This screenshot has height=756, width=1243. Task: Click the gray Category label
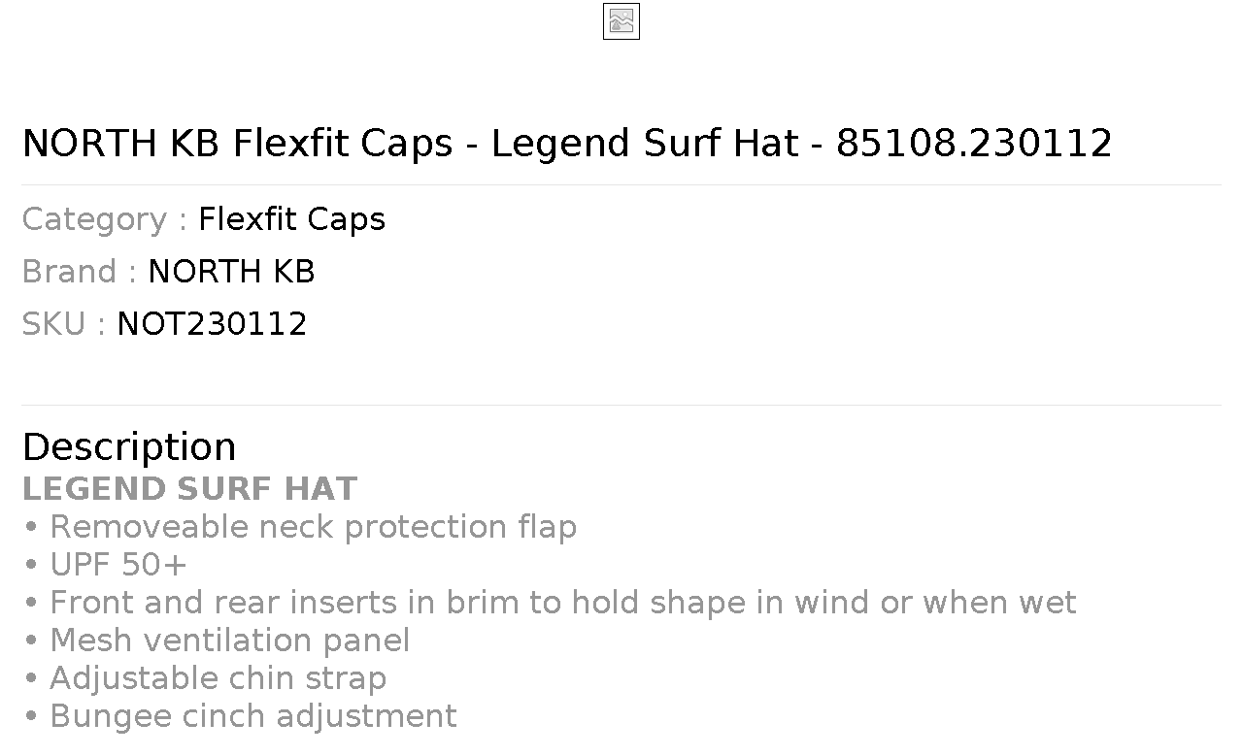105,219
